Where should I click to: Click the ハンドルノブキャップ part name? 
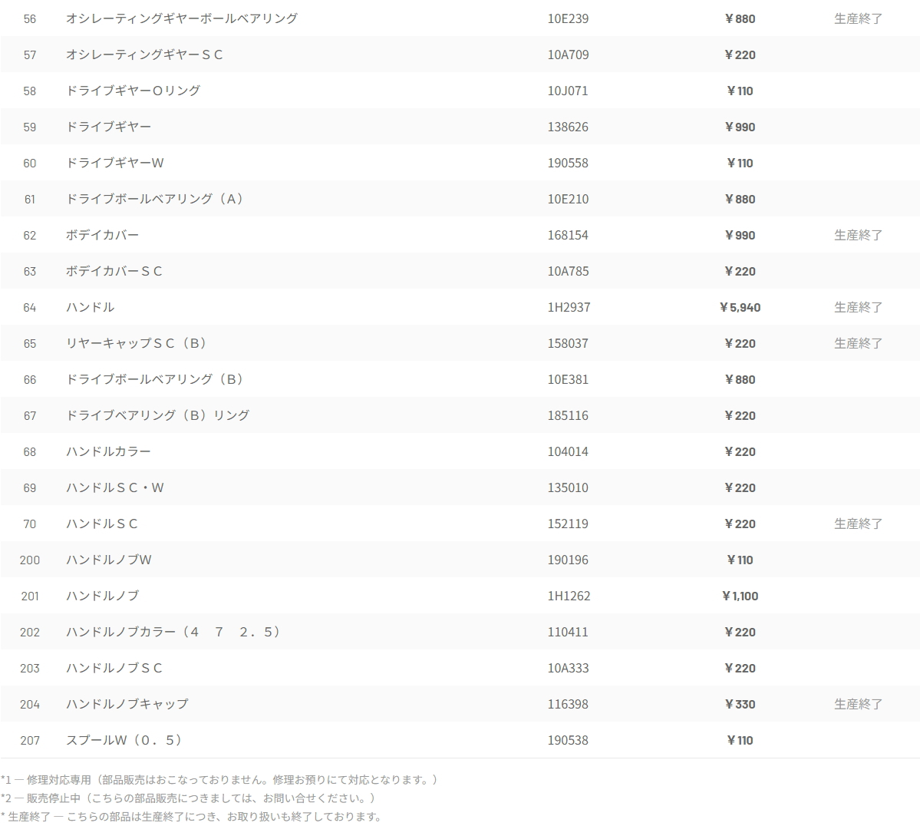[127, 704]
